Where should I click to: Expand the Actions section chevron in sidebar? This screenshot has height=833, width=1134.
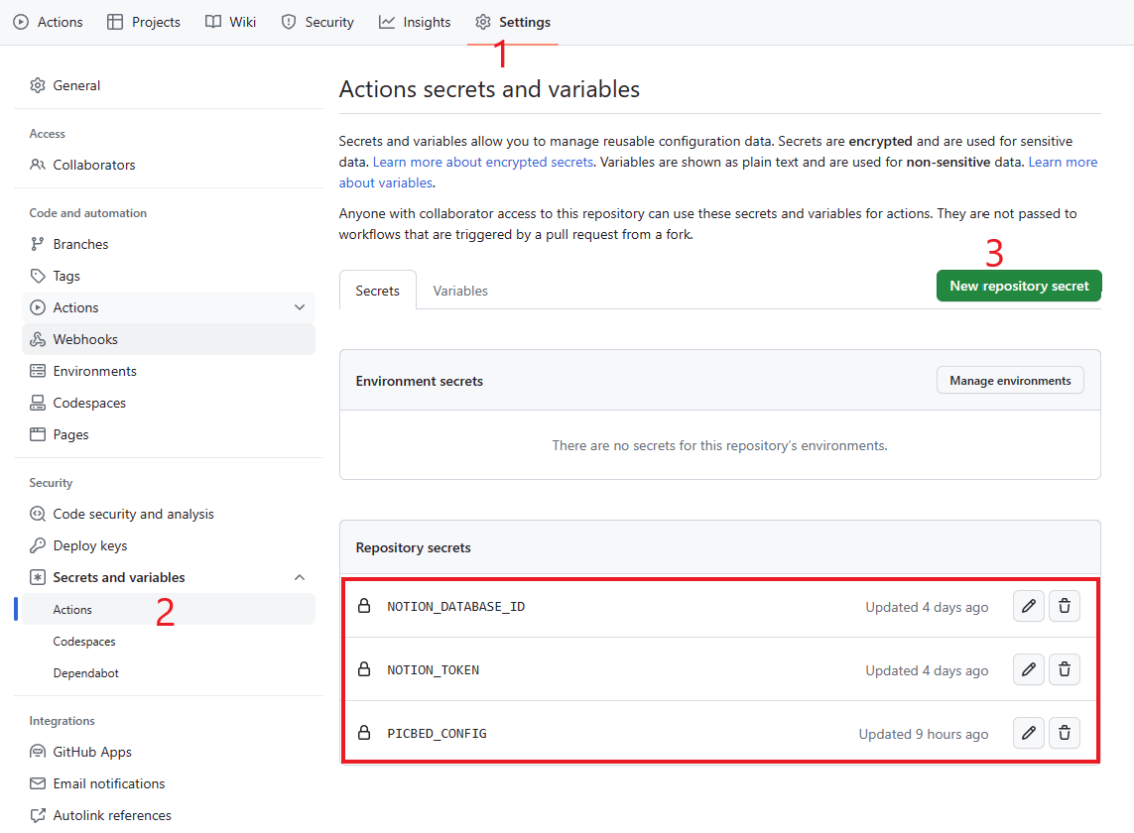300,307
